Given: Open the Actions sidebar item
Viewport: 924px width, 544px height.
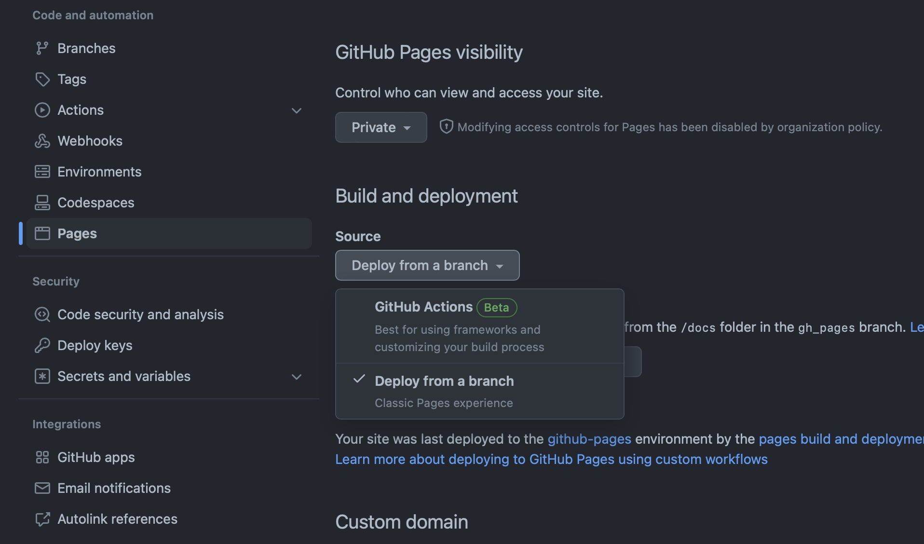Looking at the screenshot, I should (169, 110).
